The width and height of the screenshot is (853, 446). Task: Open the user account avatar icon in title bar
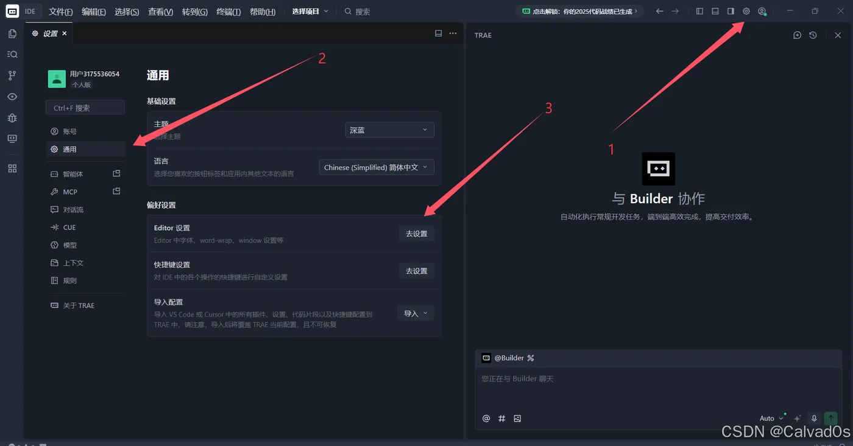(x=762, y=11)
